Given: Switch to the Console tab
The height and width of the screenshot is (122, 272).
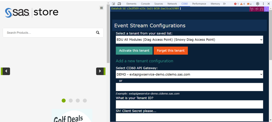Looking at the screenshot, I should coord(145,4).
